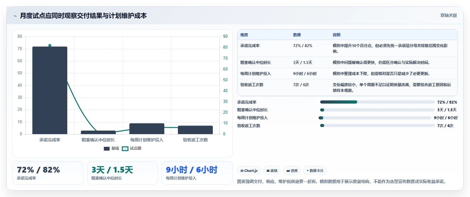
Task: Click the 每周计划维护投入 bar in chart
Action: coord(147,129)
